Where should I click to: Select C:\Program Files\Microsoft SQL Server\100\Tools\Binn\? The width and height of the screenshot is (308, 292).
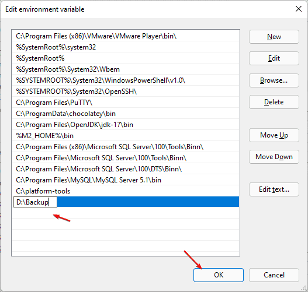126,158
